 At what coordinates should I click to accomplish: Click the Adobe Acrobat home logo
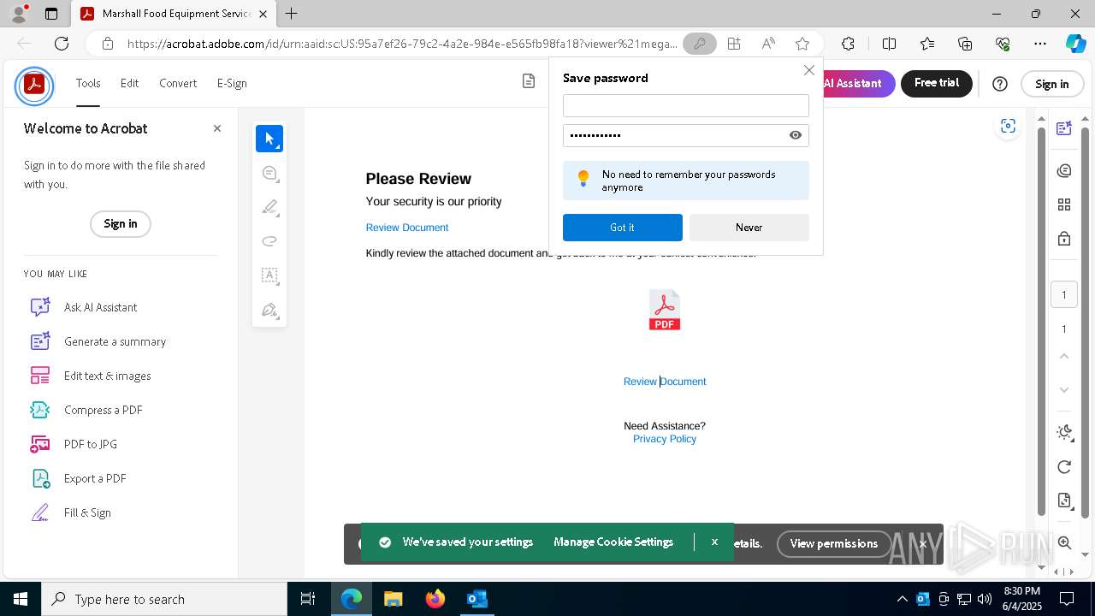coord(34,84)
